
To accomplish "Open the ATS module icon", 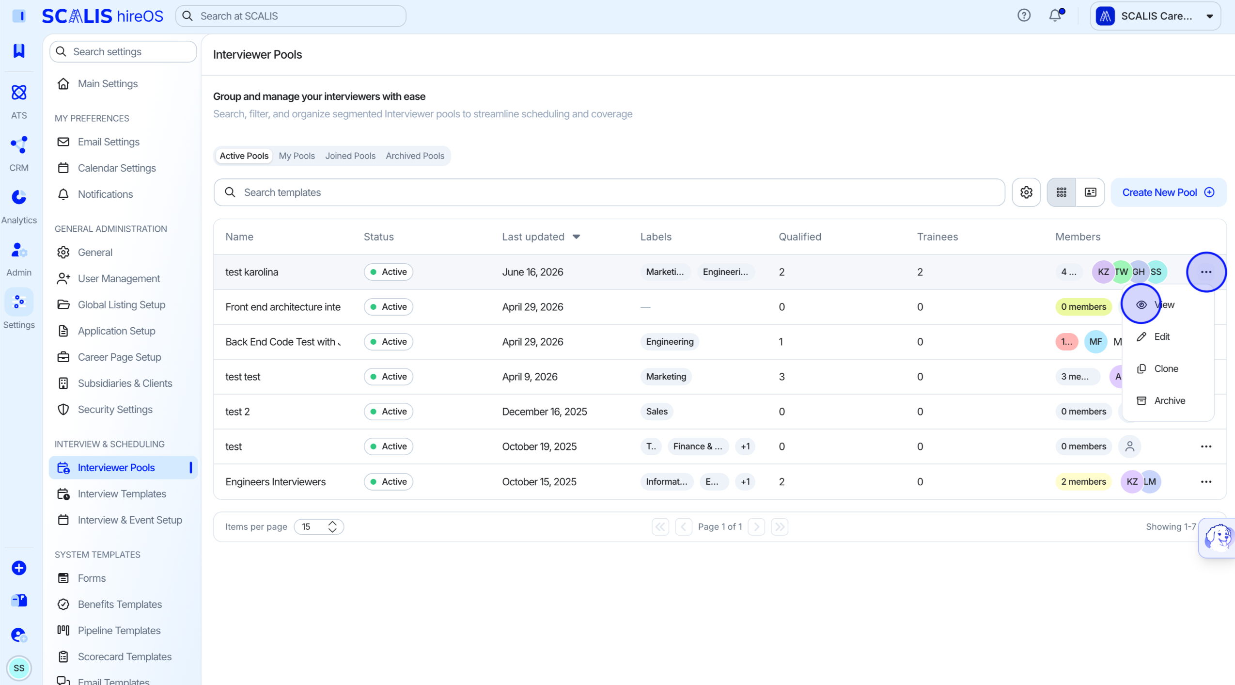I will coord(19,93).
